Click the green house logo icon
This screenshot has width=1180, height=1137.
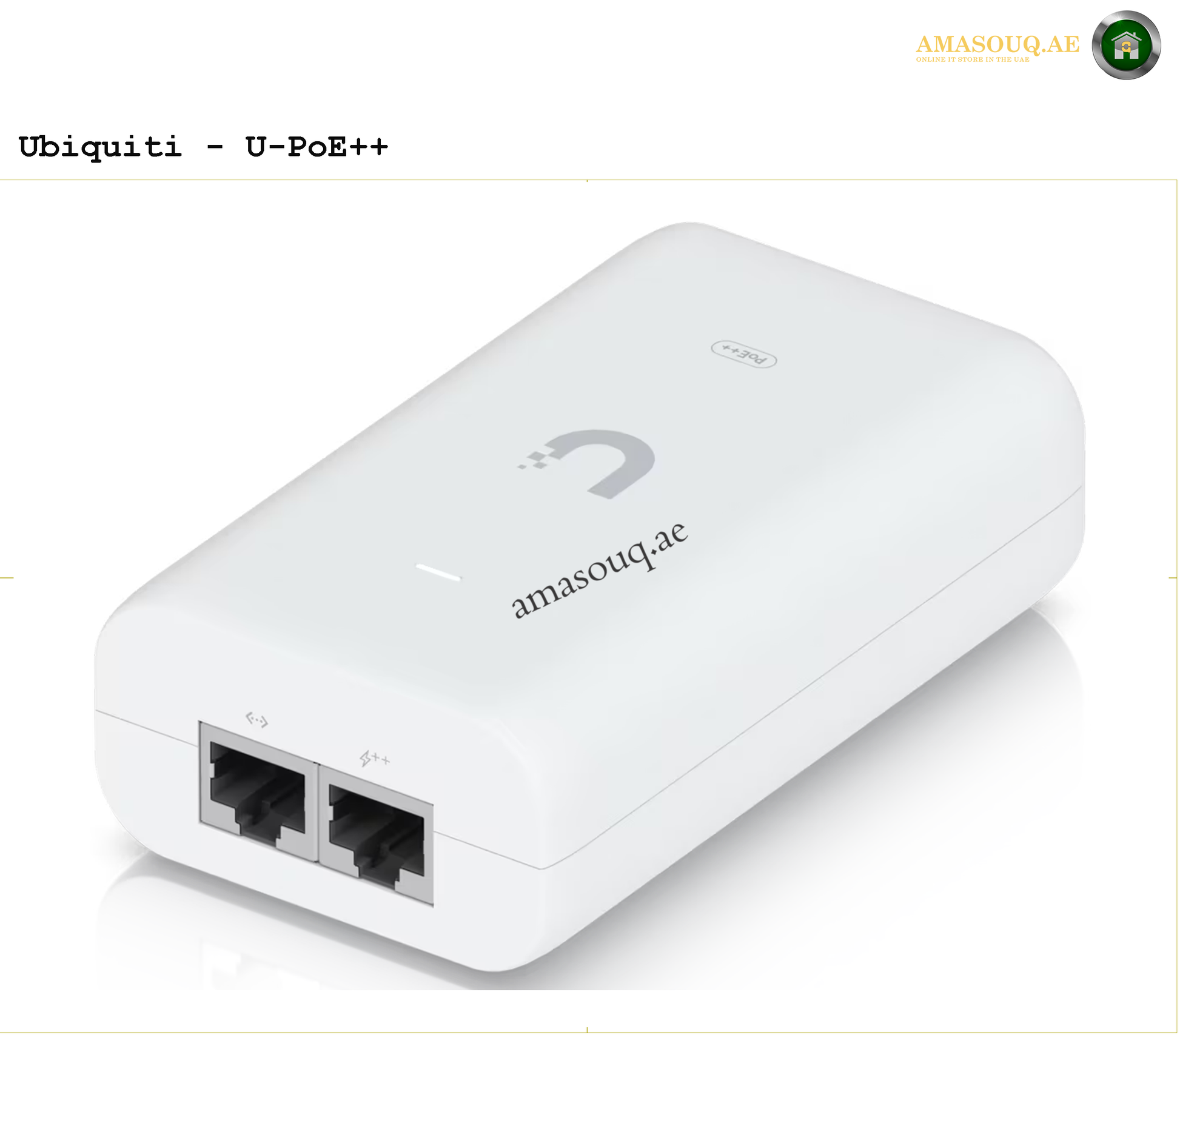pos(1126,45)
